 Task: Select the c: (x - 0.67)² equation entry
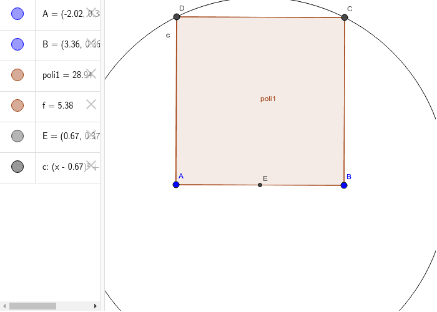[x=67, y=167]
